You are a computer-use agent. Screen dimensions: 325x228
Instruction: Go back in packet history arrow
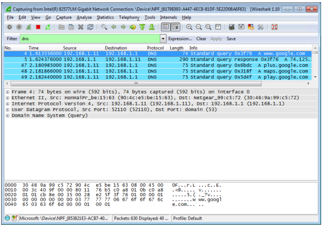114,27
